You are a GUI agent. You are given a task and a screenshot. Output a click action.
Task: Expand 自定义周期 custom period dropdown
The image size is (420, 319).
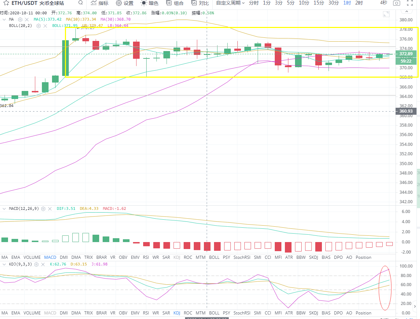coord(230,3)
